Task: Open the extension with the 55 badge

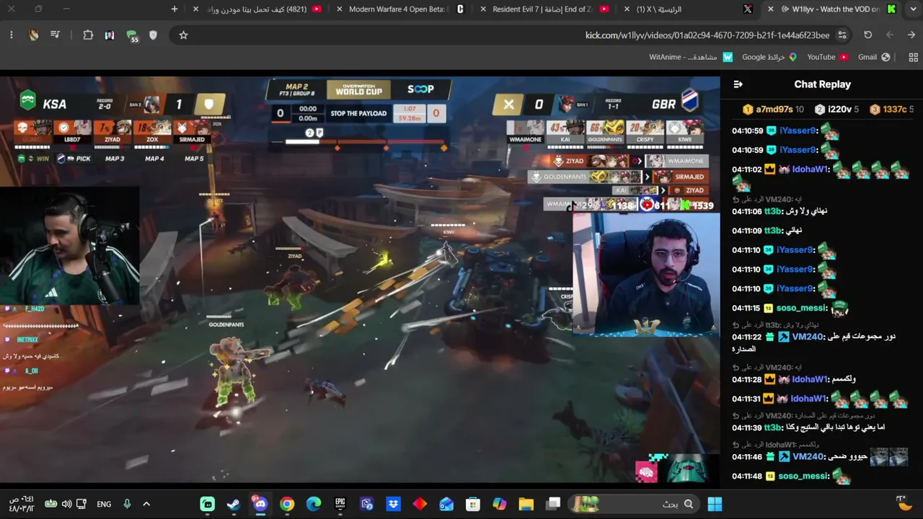Action: [132, 35]
